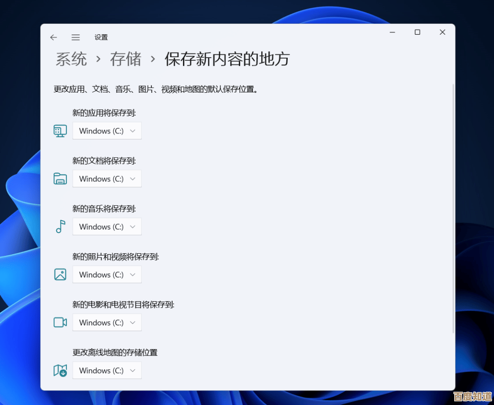Go to 系统 in the breadcrumb
Viewport: 494px width, 405px height.
[x=71, y=59]
